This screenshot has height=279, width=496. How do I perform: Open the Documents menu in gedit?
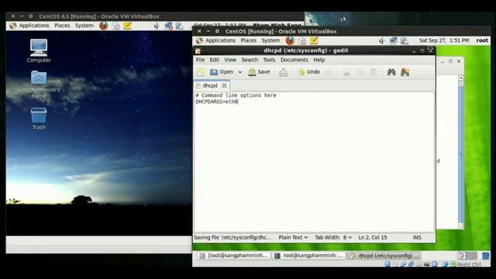(x=294, y=60)
